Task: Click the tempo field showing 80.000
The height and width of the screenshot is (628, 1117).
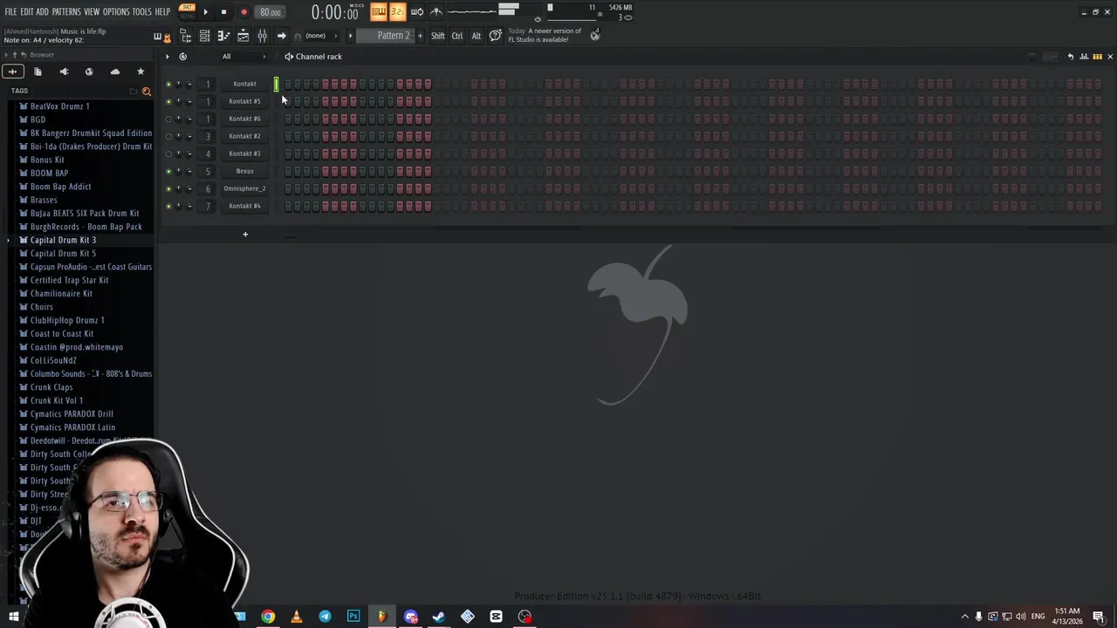Action: click(x=271, y=12)
